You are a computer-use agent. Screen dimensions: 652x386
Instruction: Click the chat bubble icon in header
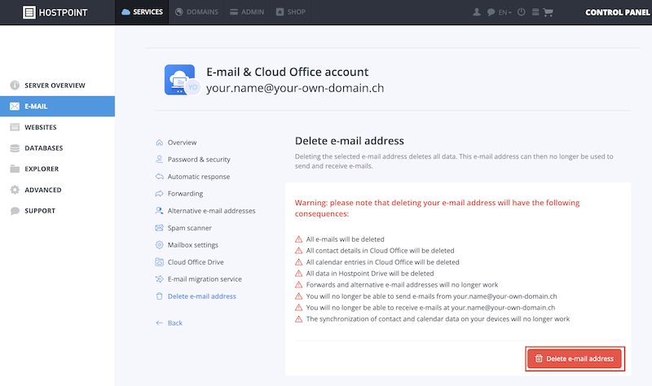click(491, 12)
